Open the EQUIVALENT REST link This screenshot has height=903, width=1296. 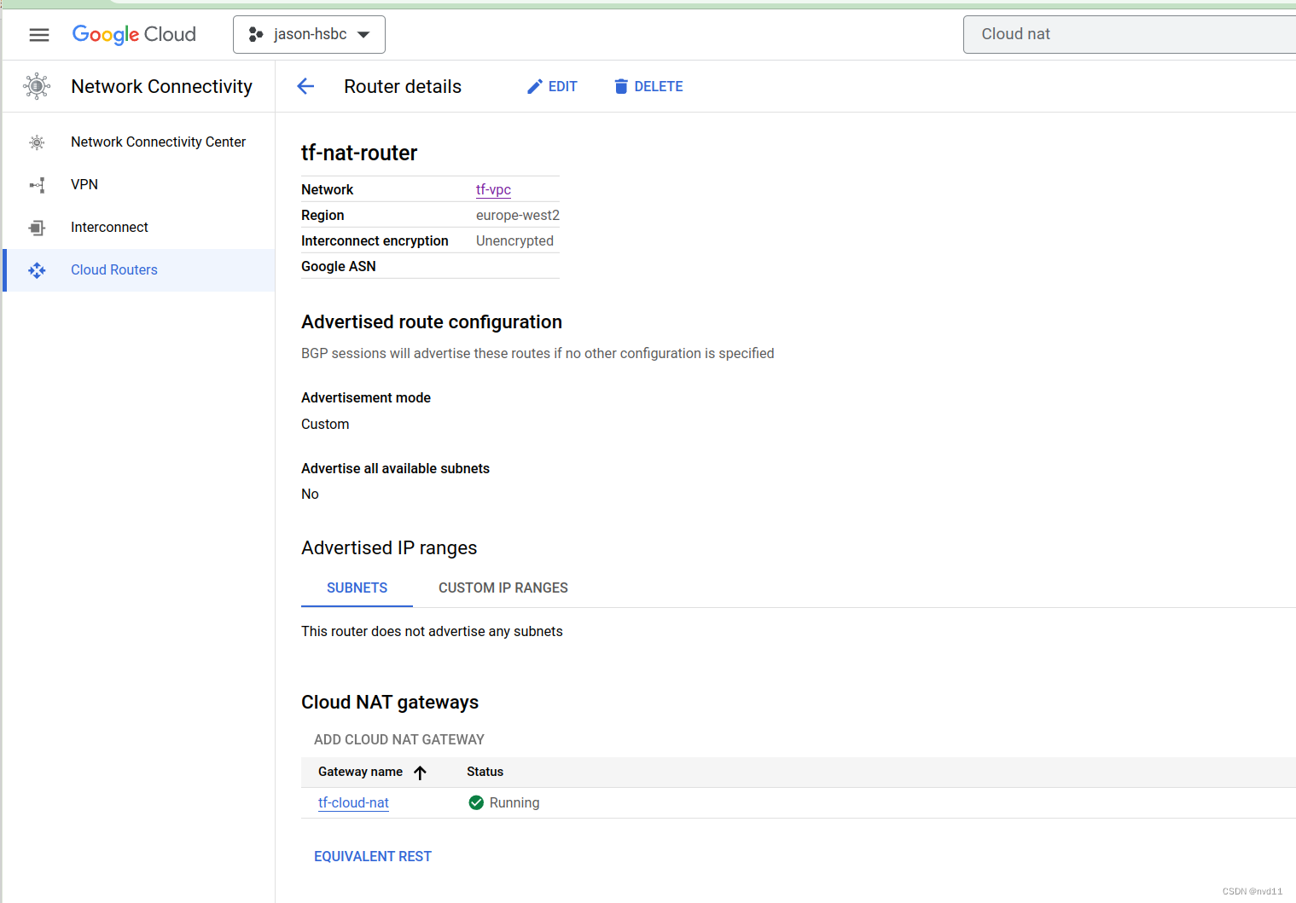coord(373,856)
